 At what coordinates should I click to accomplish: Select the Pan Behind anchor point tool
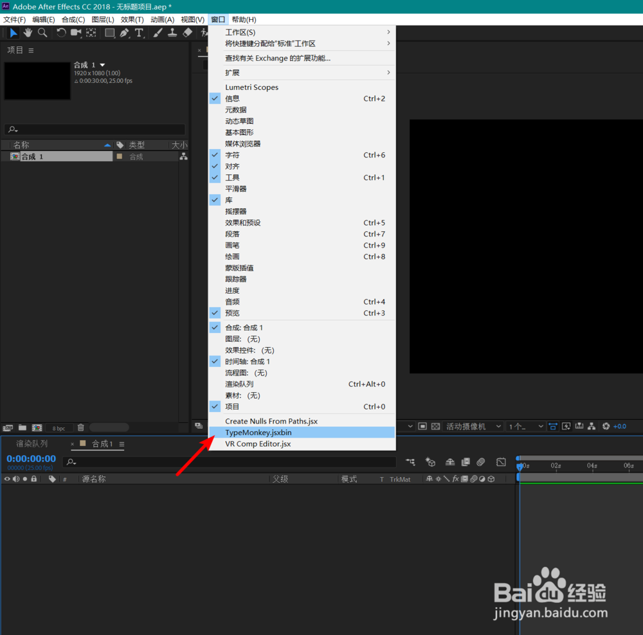click(x=91, y=33)
